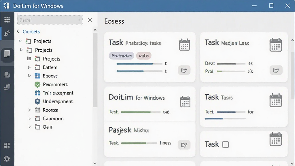
Task: Open the Doit.im for Windows card title
Action: coord(137,97)
